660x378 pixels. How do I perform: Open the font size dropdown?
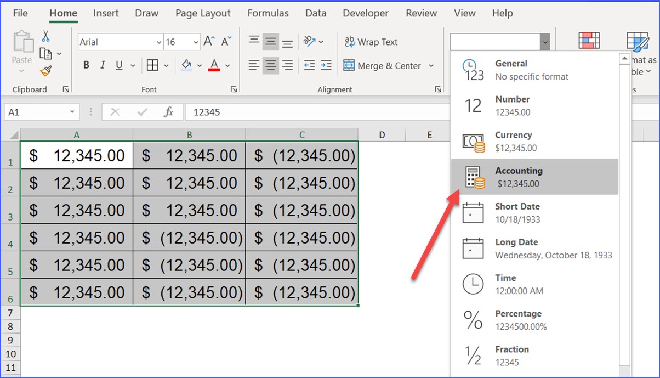[197, 42]
